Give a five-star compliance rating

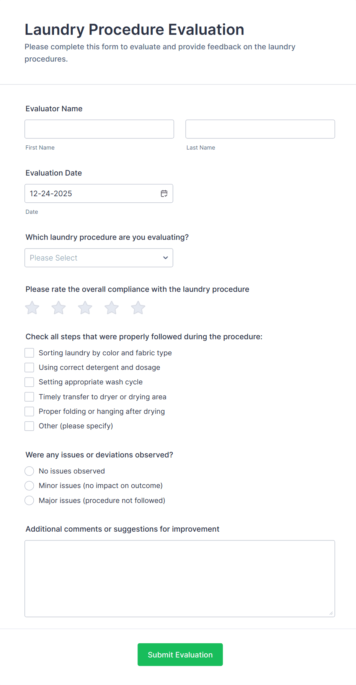(138, 308)
